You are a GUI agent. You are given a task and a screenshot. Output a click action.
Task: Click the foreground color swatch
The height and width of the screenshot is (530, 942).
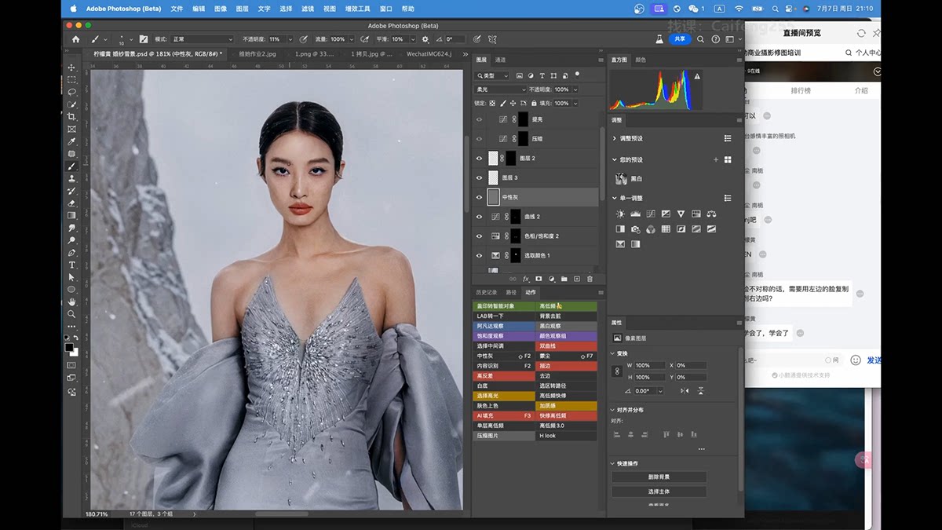click(69, 346)
